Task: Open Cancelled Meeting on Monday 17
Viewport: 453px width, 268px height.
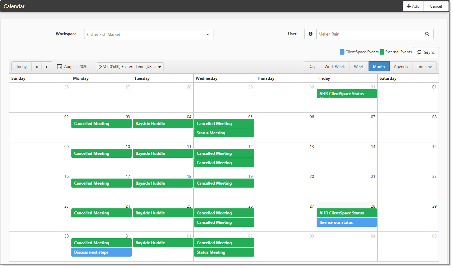Action: click(x=102, y=183)
